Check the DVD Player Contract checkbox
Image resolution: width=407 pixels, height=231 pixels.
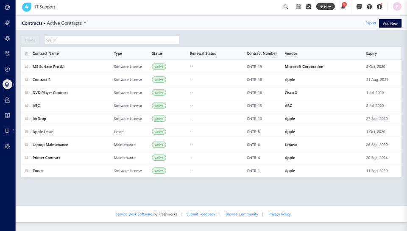pyautogui.click(x=27, y=92)
